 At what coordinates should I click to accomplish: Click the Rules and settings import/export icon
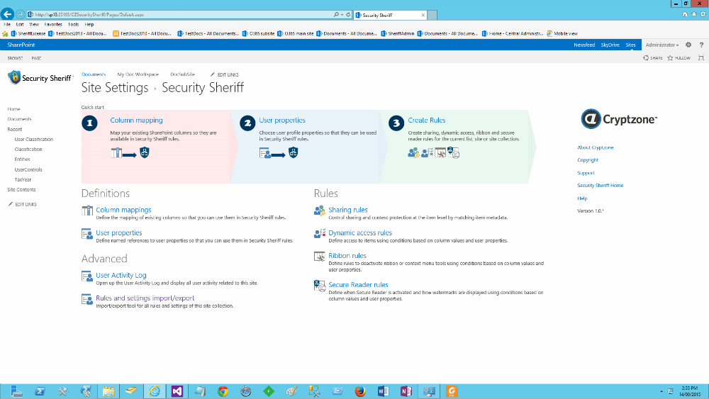(x=86, y=299)
